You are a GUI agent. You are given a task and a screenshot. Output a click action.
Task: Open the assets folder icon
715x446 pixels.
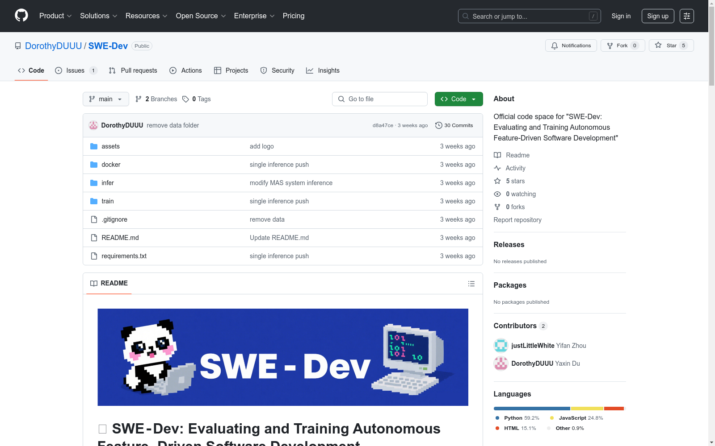(x=94, y=146)
